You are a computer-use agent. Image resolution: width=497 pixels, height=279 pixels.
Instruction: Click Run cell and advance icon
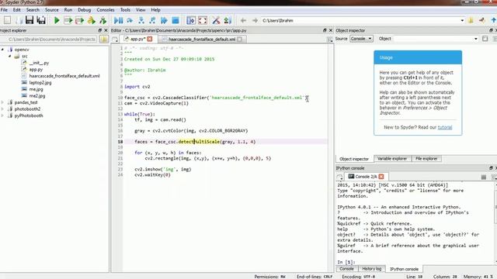click(79, 20)
